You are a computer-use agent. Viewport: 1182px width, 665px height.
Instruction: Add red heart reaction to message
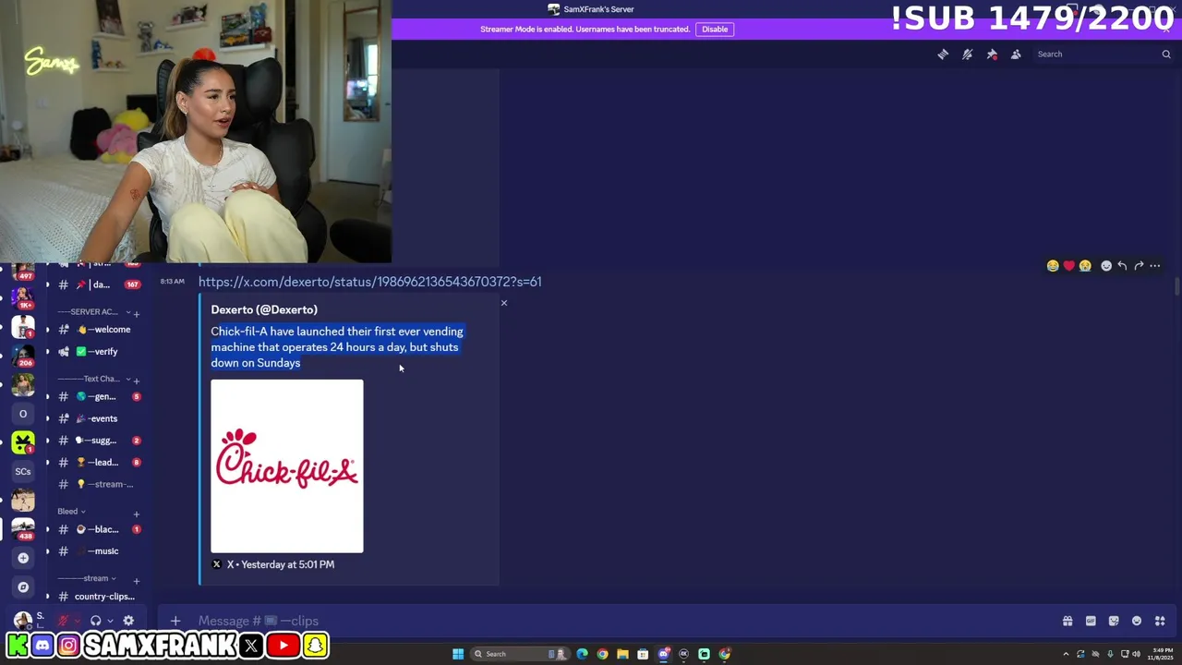click(x=1068, y=266)
